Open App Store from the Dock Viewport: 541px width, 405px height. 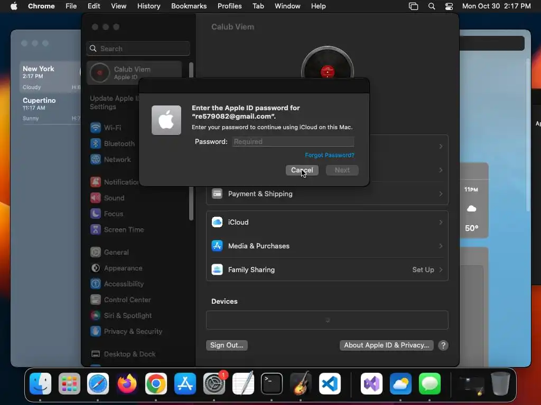[185, 384]
